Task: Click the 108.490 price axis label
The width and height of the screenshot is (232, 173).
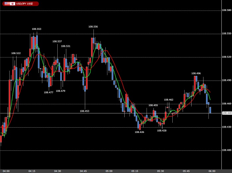Action: point(226,80)
